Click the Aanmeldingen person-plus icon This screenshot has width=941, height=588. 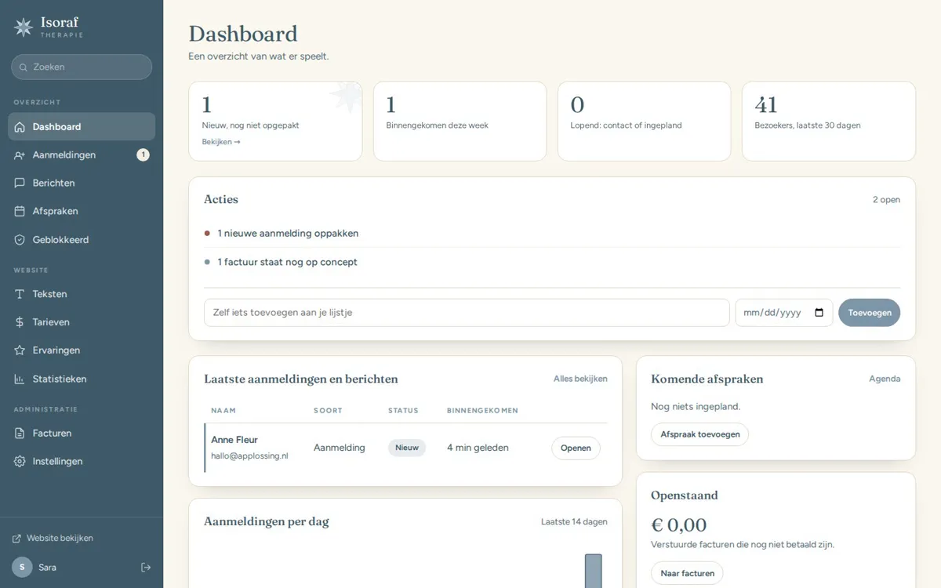tap(20, 155)
